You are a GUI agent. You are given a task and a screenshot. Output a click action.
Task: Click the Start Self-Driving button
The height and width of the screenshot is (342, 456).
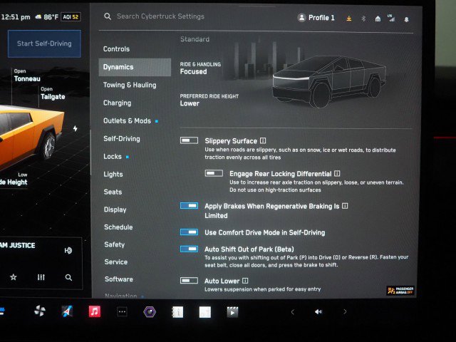tap(44, 43)
